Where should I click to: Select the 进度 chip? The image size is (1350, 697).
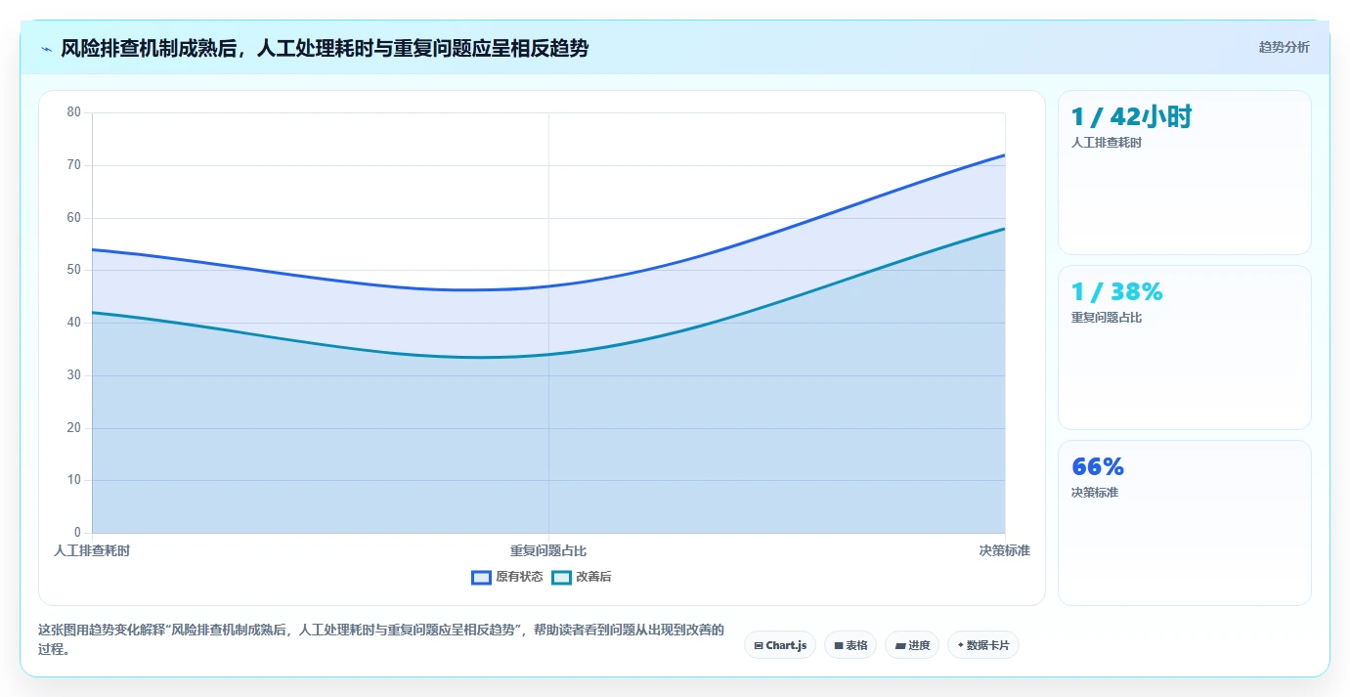(912, 645)
